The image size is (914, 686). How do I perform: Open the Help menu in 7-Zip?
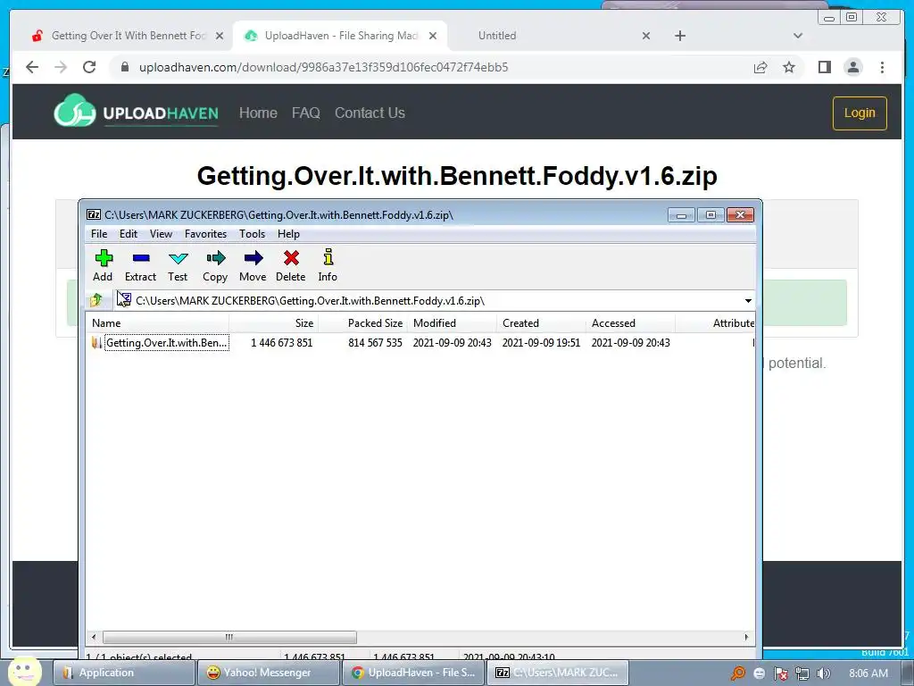tap(288, 234)
